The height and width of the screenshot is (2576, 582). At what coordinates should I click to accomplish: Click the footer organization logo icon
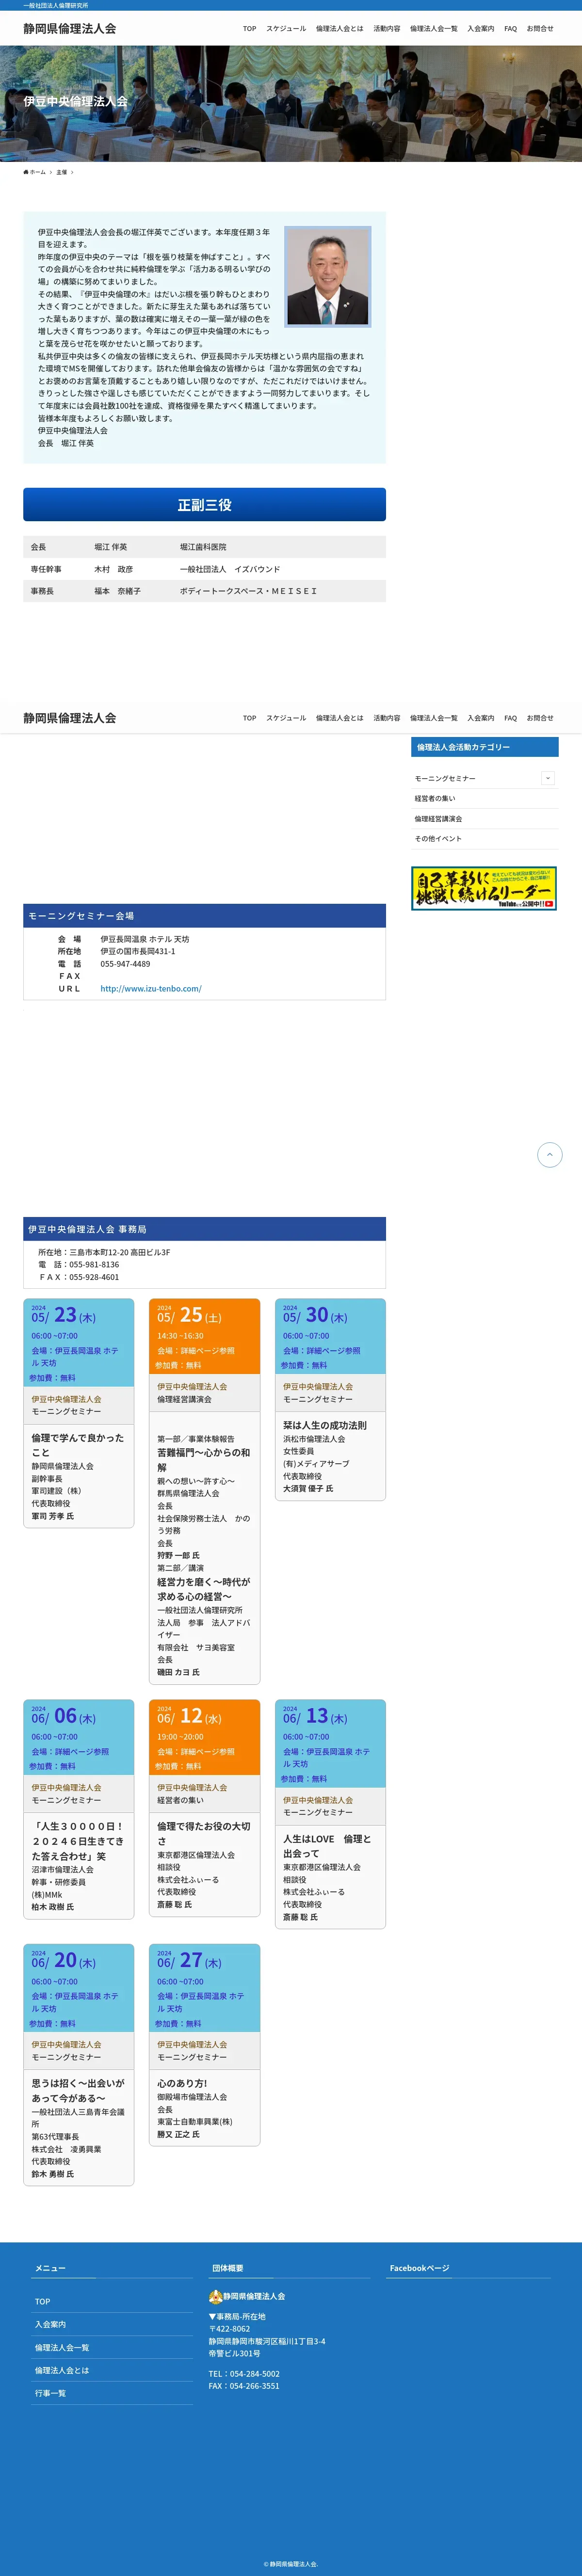[x=215, y=2296]
